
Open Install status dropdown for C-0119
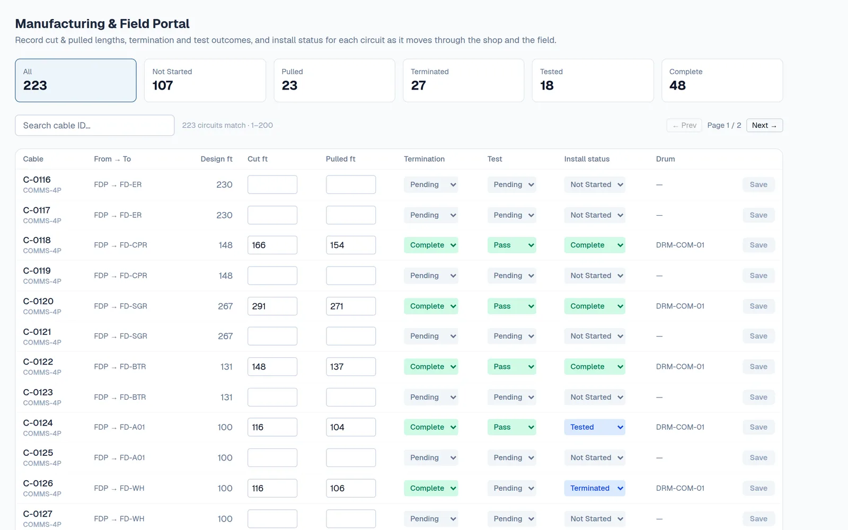coord(595,276)
